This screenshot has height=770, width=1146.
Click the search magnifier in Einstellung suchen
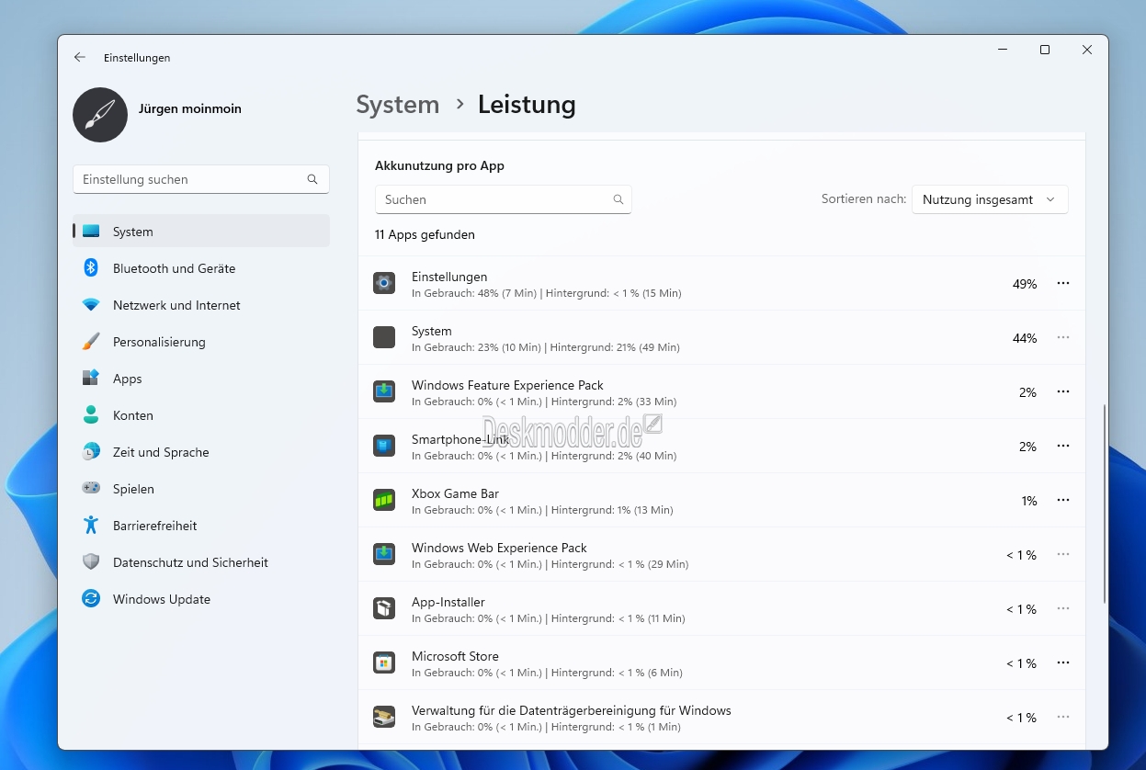click(312, 179)
